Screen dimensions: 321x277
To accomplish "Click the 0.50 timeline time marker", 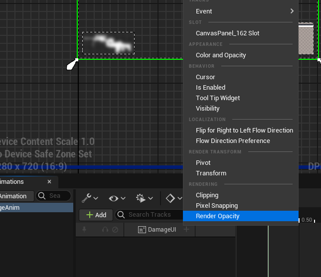I will 307,220.
